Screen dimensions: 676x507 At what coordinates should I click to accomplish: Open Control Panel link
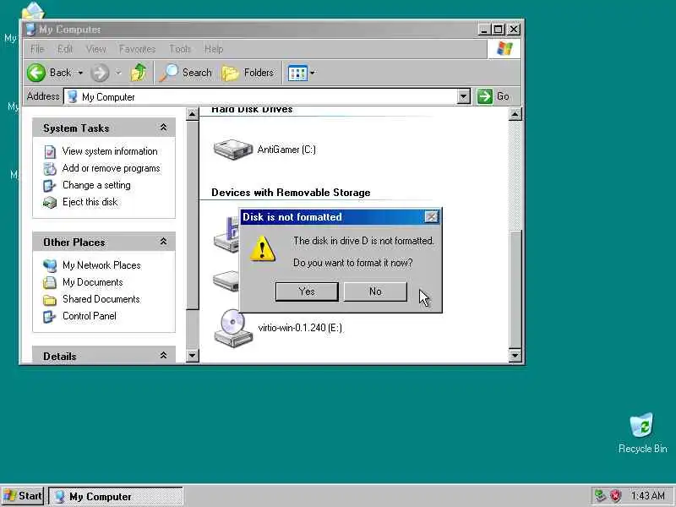90,316
